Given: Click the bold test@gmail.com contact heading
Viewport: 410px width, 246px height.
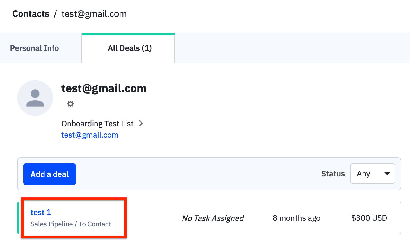Looking at the screenshot, I should pyautogui.click(x=104, y=88).
